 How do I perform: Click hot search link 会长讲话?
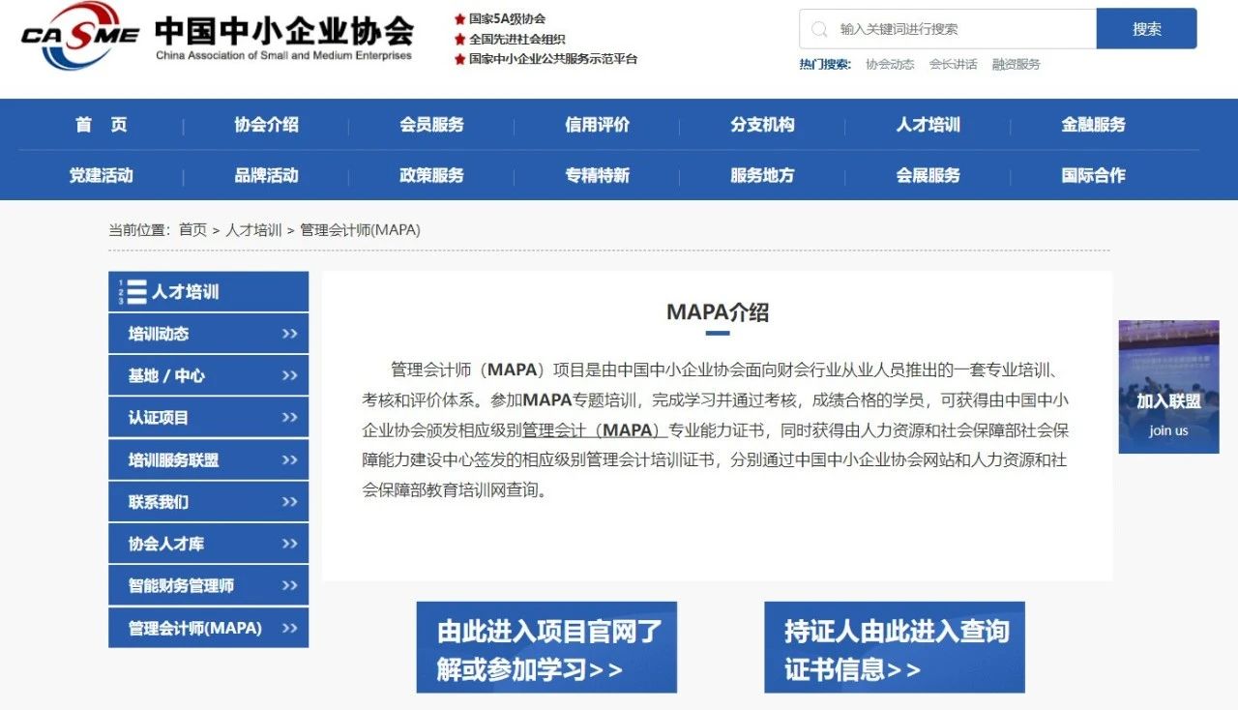pyautogui.click(x=953, y=65)
